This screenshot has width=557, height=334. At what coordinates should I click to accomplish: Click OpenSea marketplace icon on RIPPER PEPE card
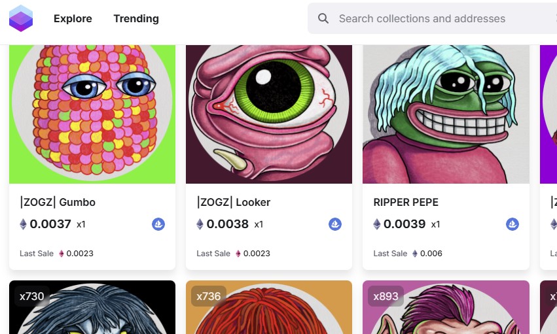[x=512, y=224]
